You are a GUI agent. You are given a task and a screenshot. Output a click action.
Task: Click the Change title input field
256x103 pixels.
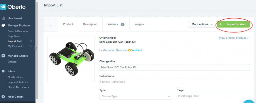(174, 67)
